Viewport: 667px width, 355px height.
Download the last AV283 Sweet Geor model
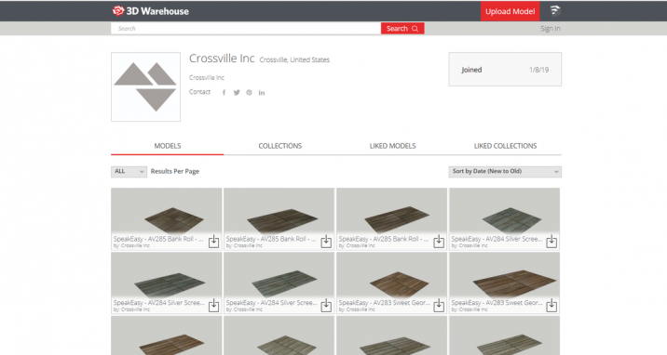point(551,306)
